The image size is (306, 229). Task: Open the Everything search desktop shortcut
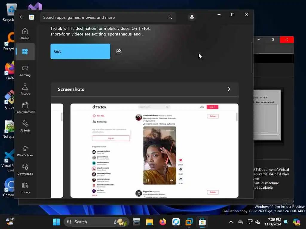[x=9, y=41]
